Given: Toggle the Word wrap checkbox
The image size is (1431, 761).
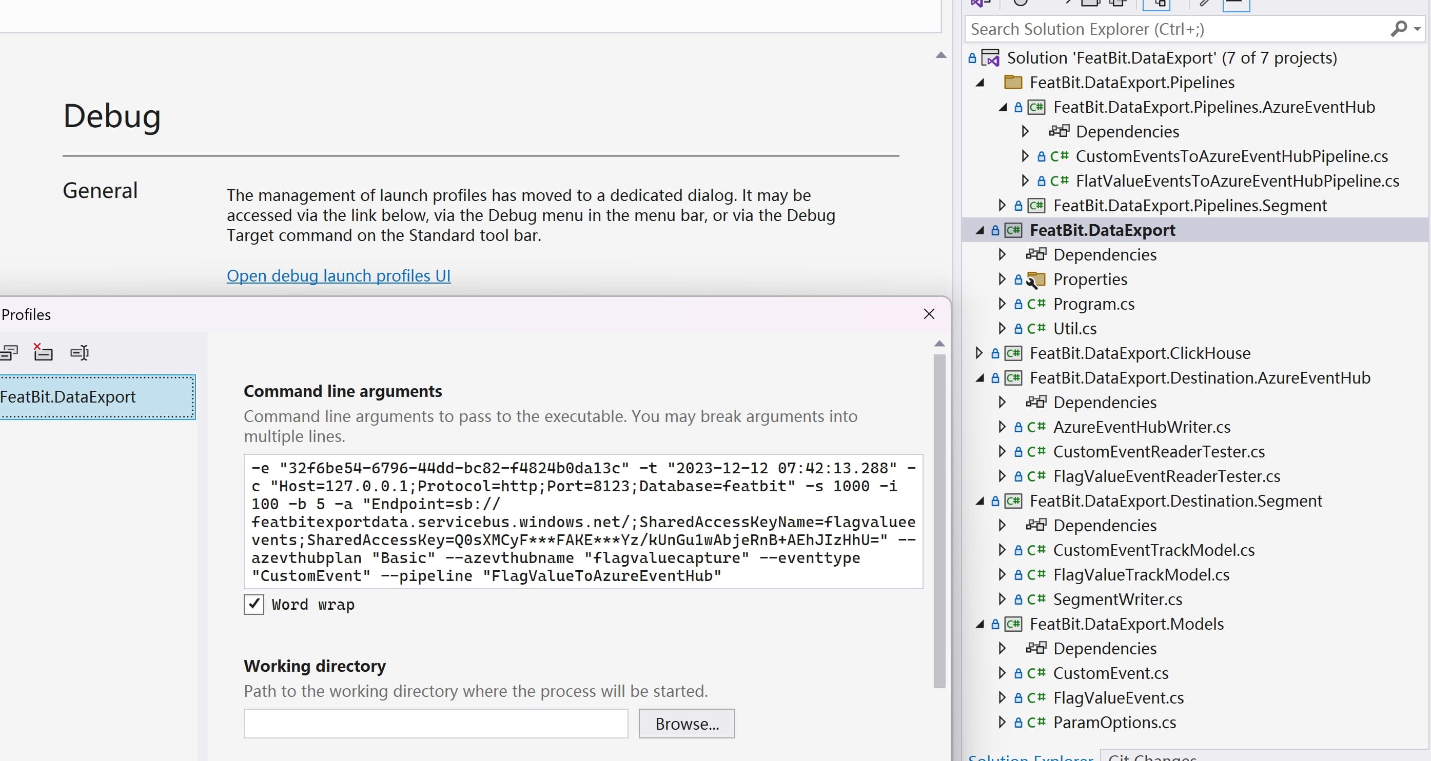Looking at the screenshot, I should click(254, 604).
